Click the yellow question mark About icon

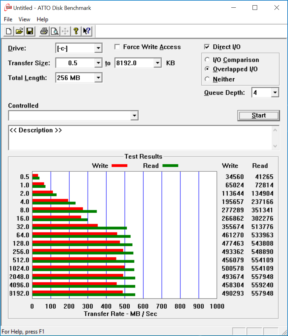tap(76, 31)
